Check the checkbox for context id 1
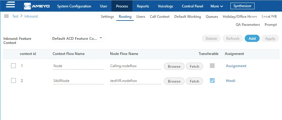Image resolution: width=282 pixels, height=120 pixels. point(13,66)
